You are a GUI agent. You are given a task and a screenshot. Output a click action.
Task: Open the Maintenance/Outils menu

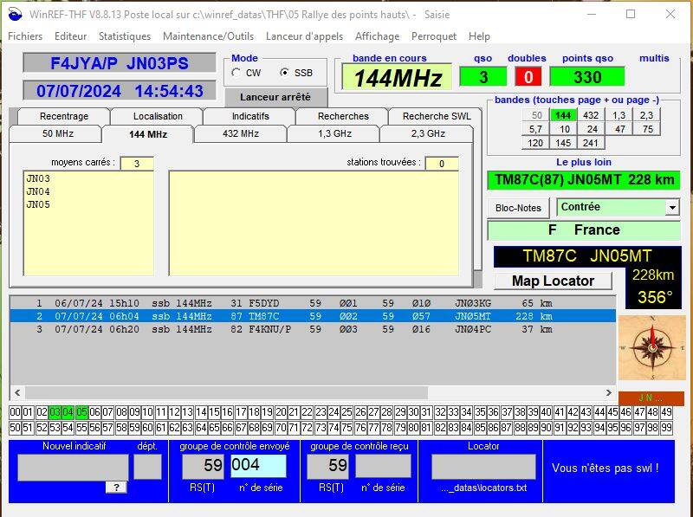point(208,36)
